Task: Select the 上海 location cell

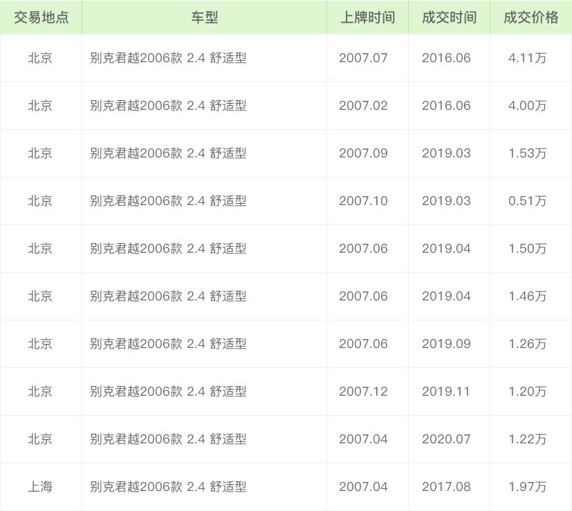Action: (41, 487)
